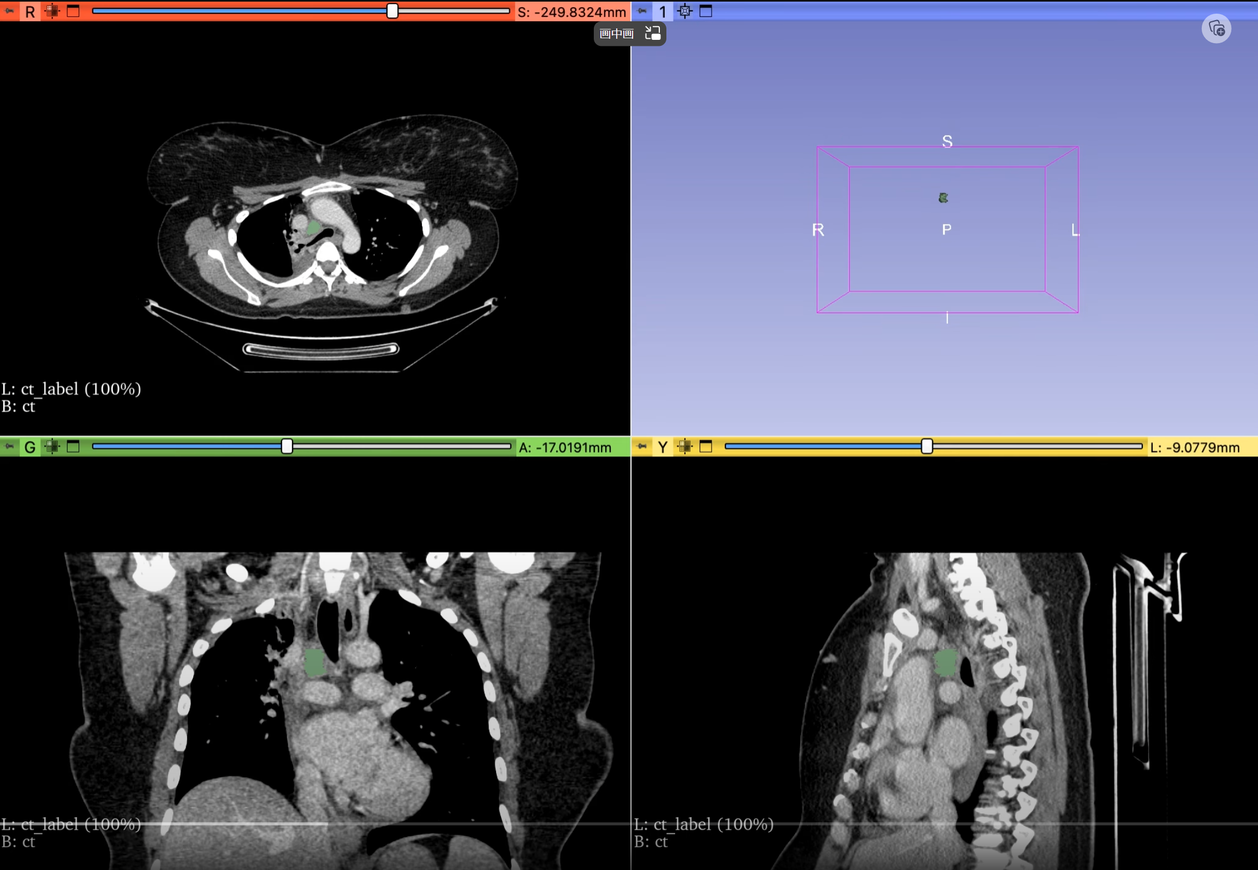The height and width of the screenshot is (870, 1258).
Task: Click the S: -249.8324mm offset field
Action: point(571,11)
